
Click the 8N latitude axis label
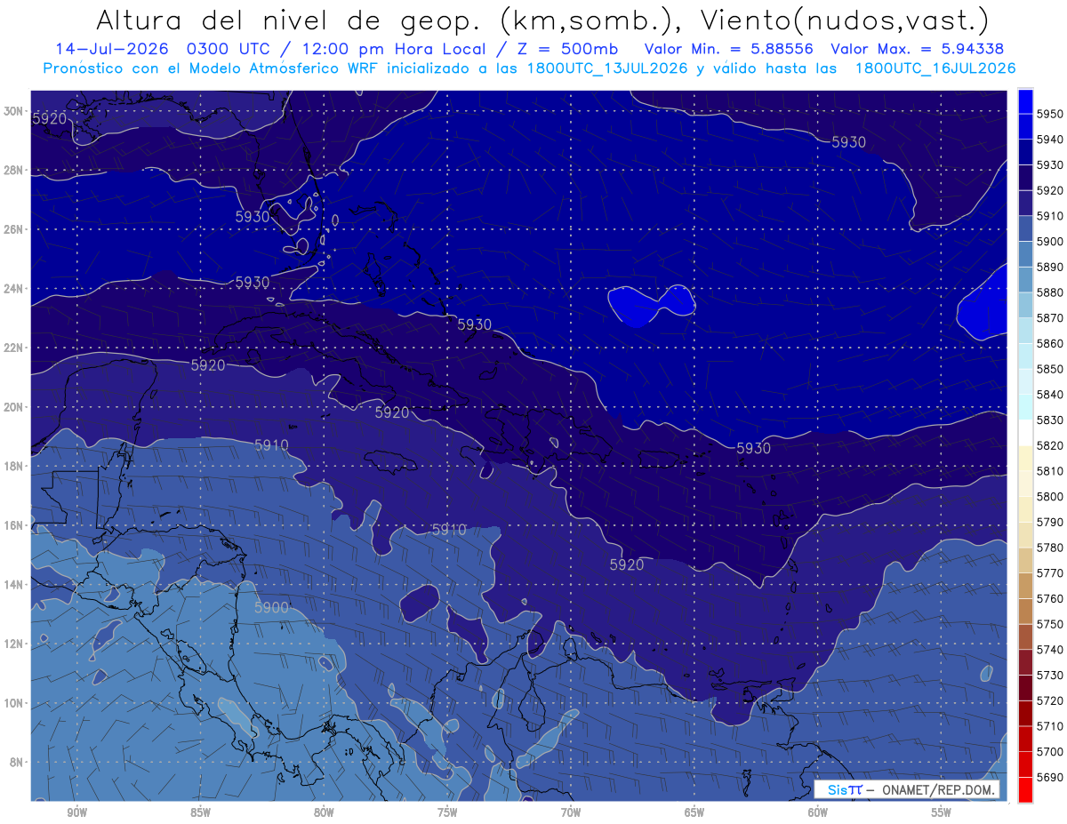16,763
